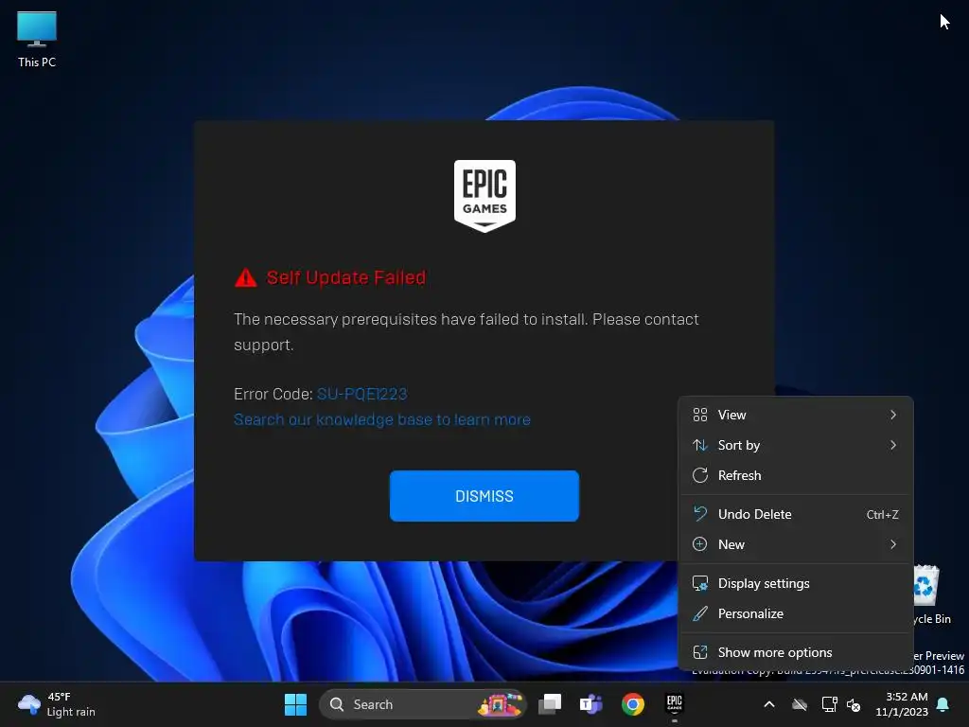Open the Windows Start menu
Viewport: 969px width, 727px height.
pyautogui.click(x=295, y=704)
